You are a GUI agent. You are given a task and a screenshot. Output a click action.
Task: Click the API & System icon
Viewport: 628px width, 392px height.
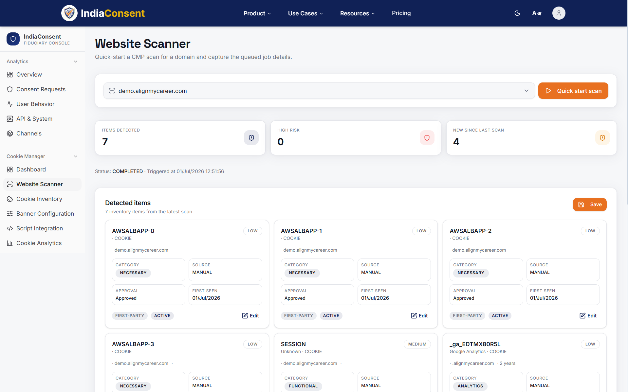point(10,119)
